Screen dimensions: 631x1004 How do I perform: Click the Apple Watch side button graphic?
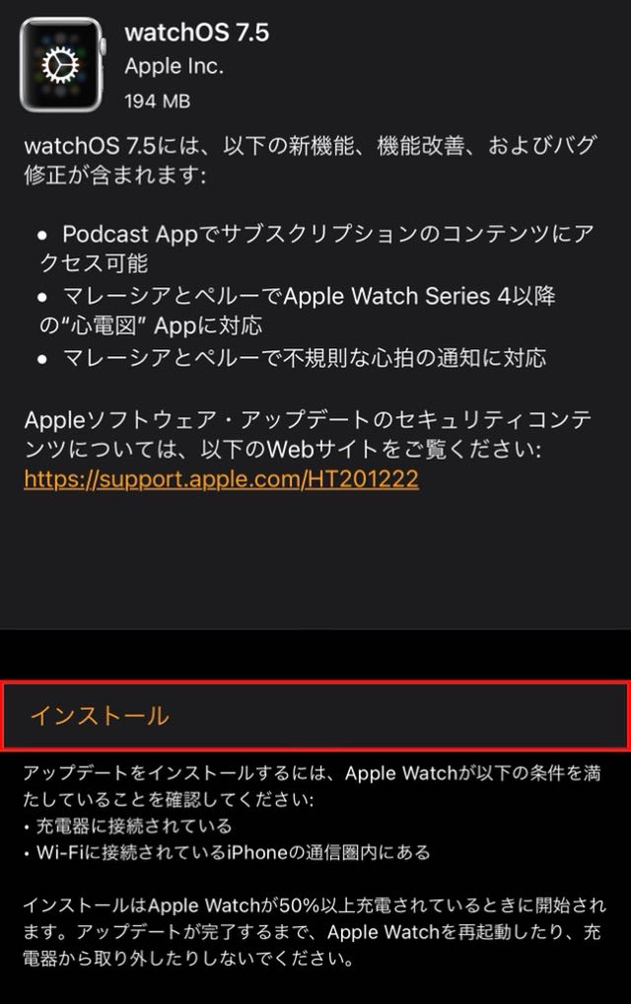[103, 46]
